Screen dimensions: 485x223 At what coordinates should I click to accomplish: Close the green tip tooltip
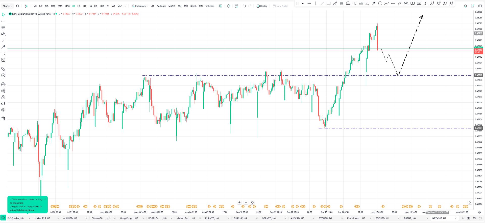click(x=45, y=199)
